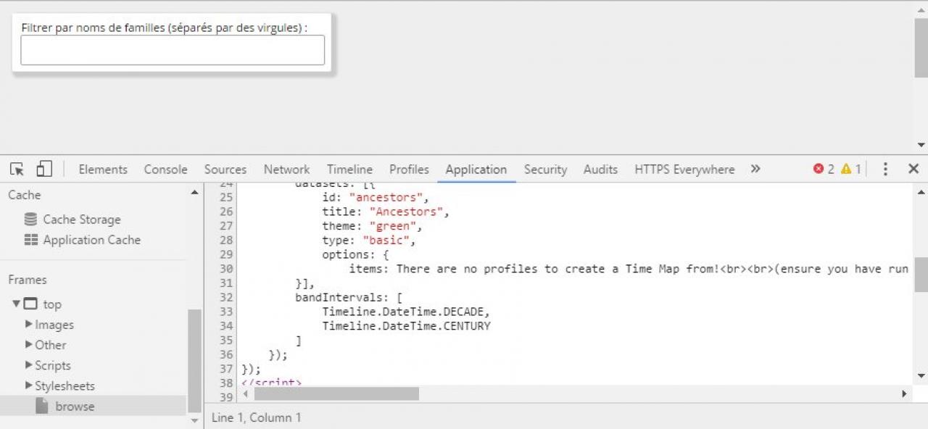Click the yellow warning count icon
The image size is (928, 429).
[x=845, y=169]
